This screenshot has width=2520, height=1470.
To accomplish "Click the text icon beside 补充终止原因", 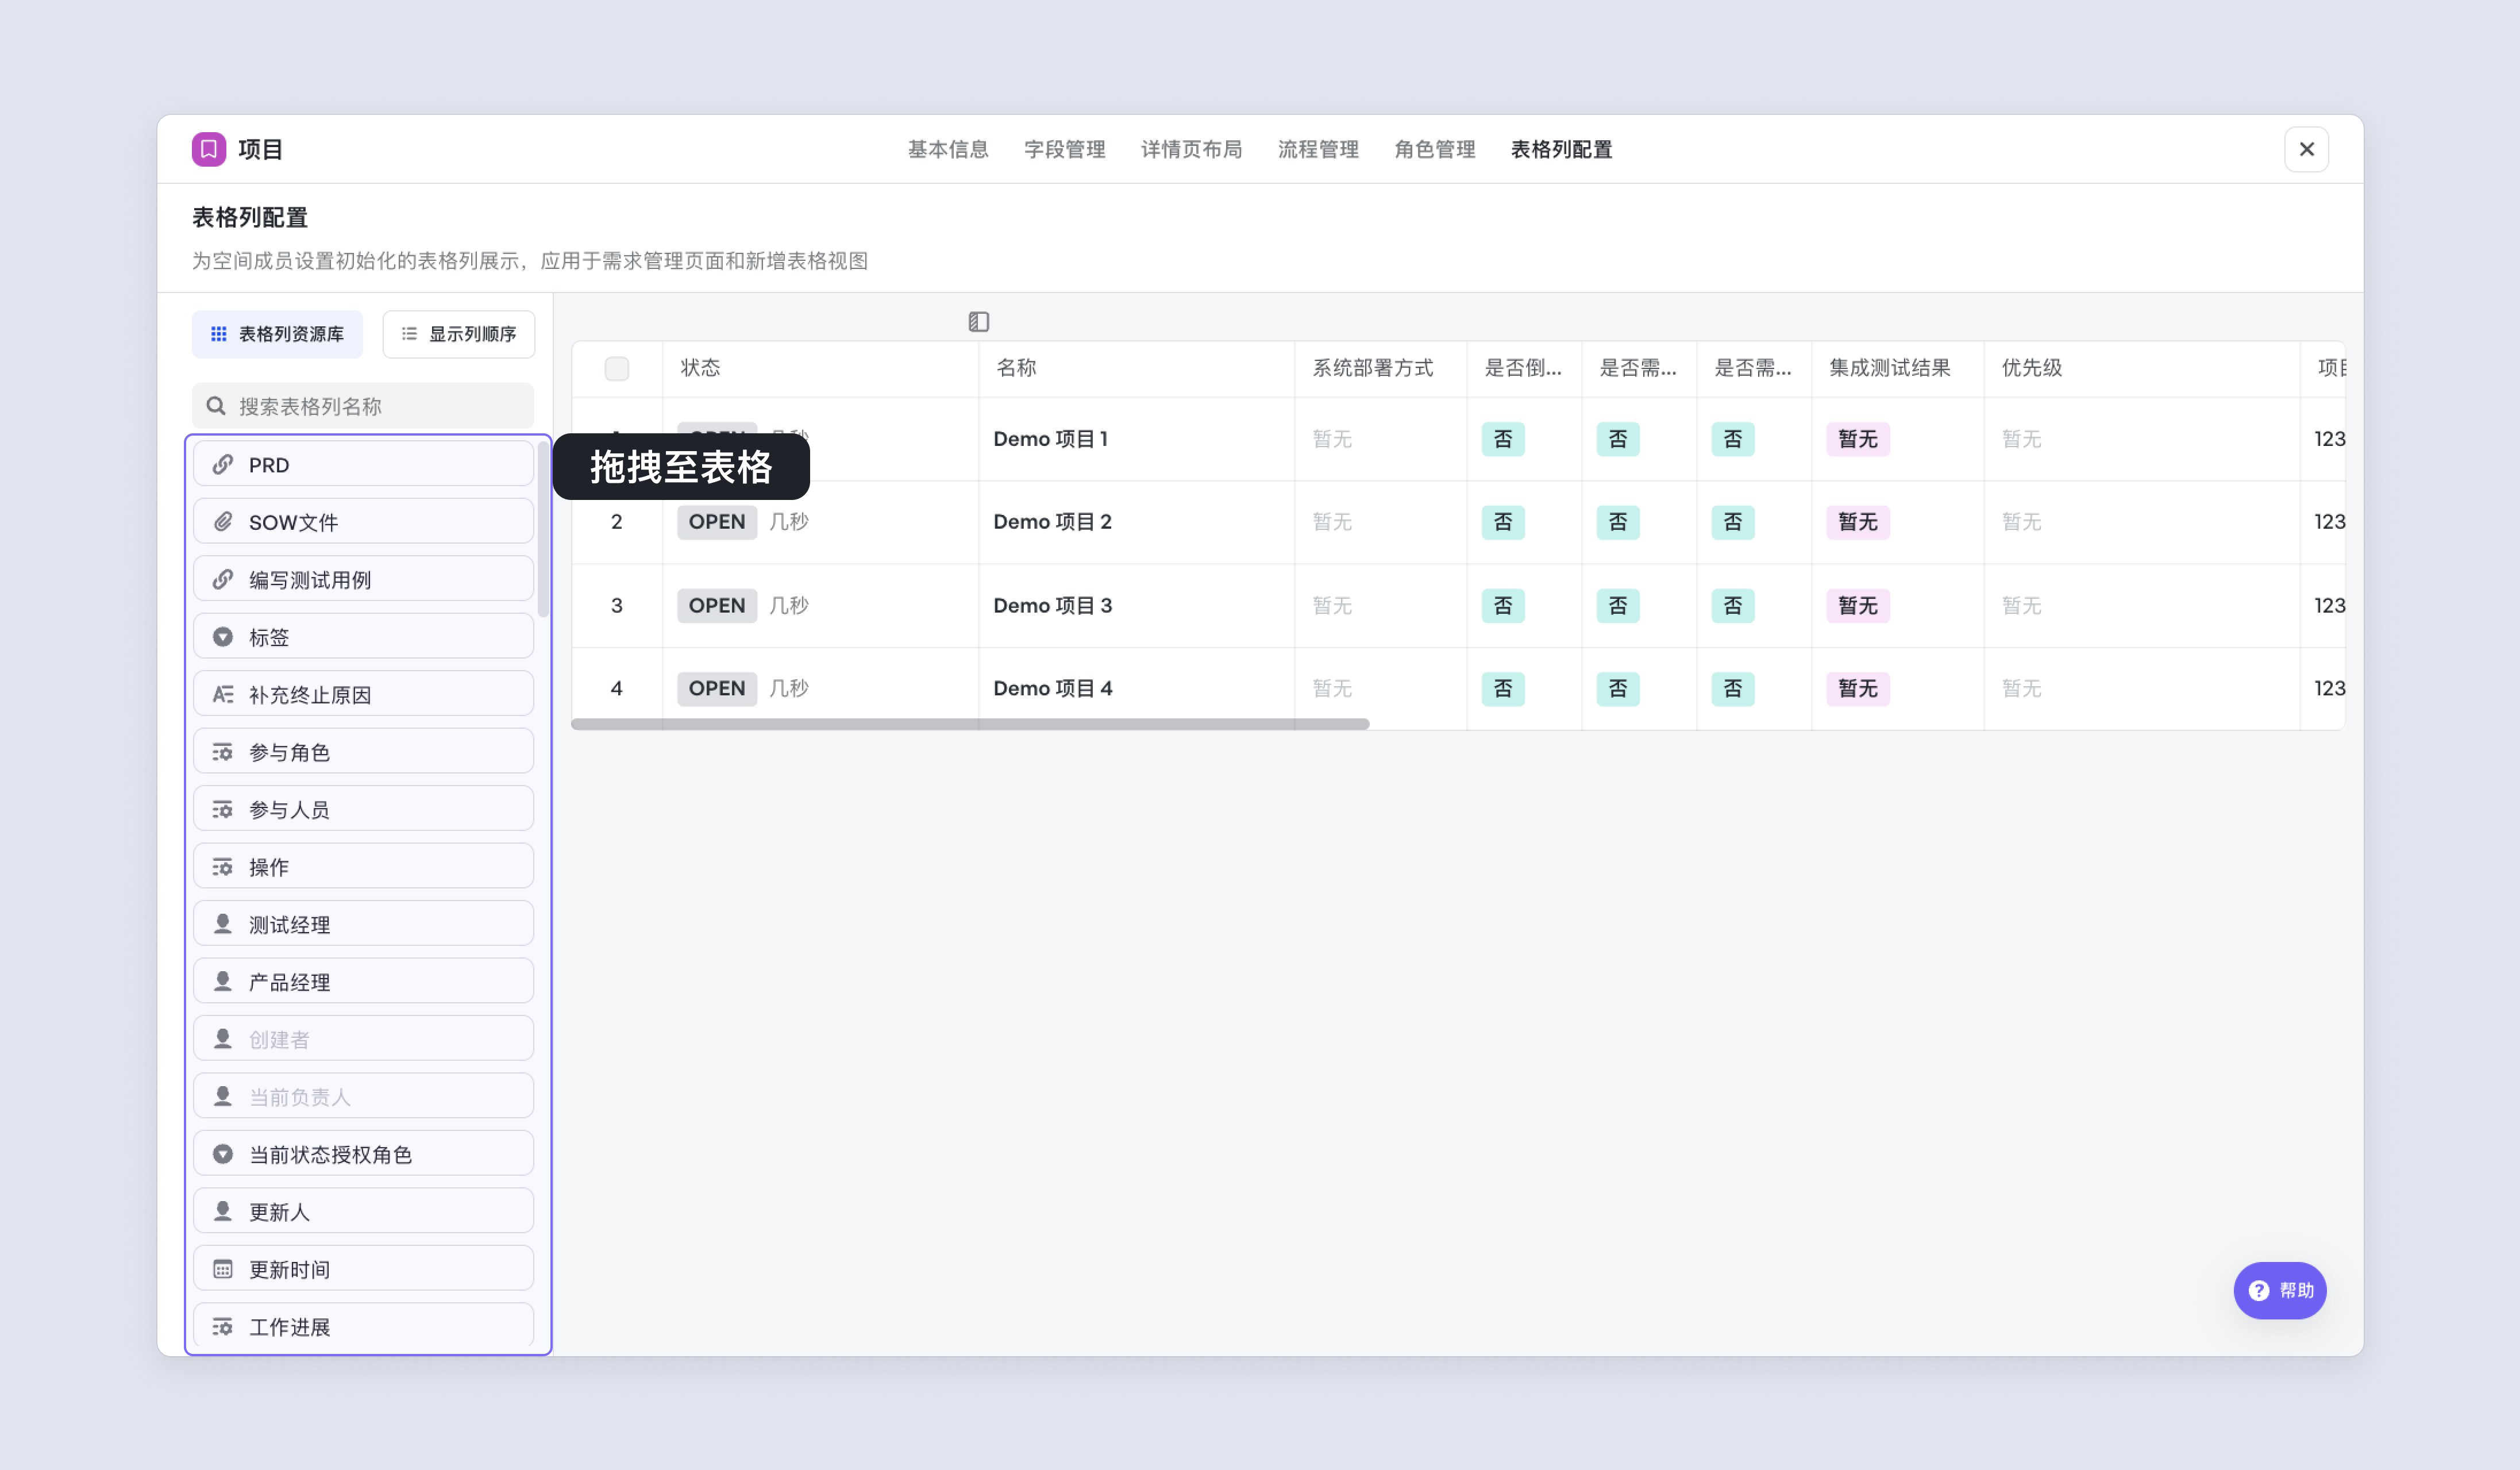I will [223, 694].
